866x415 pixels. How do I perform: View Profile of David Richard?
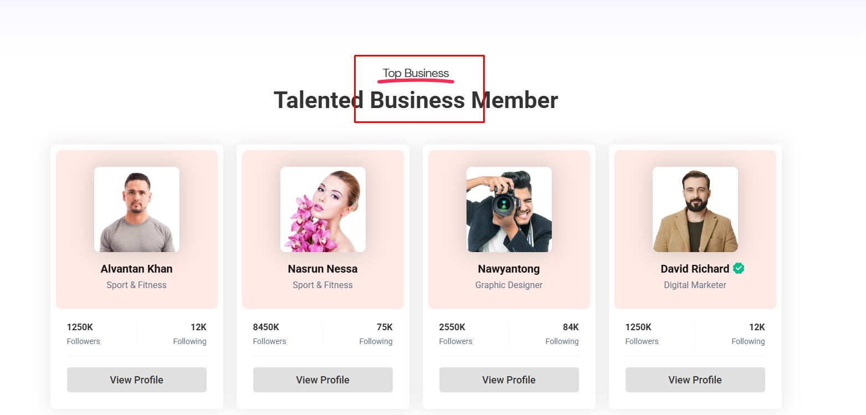pyautogui.click(x=695, y=380)
